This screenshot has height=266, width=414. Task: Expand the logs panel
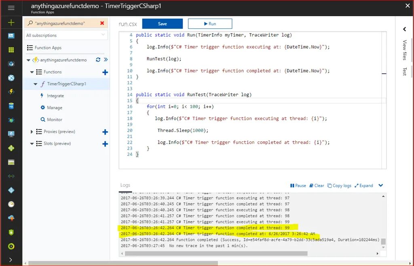(x=363, y=185)
